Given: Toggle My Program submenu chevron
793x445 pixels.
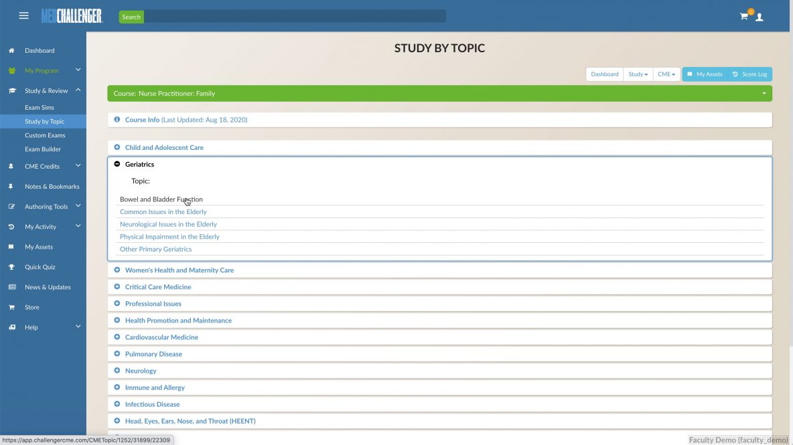Looking at the screenshot, I should click(78, 70).
